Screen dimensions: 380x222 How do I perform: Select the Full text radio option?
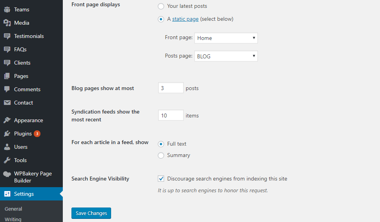pos(161,144)
